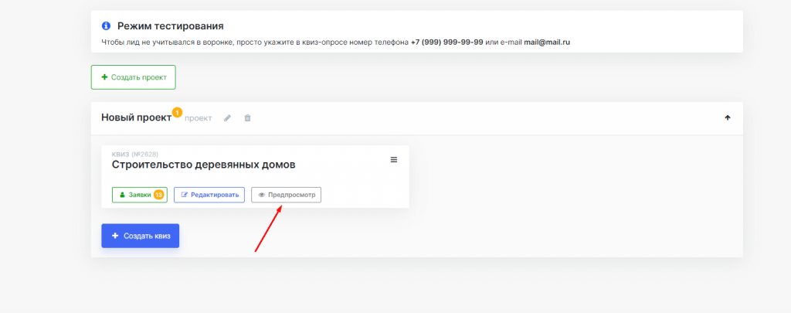Click the eye icon inside Предпросмотр
The width and height of the screenshot is (791, 313).
[262, 195]
